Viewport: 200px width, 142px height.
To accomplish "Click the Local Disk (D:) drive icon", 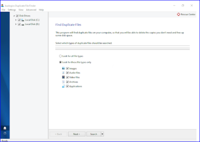I will coord(23,24).
